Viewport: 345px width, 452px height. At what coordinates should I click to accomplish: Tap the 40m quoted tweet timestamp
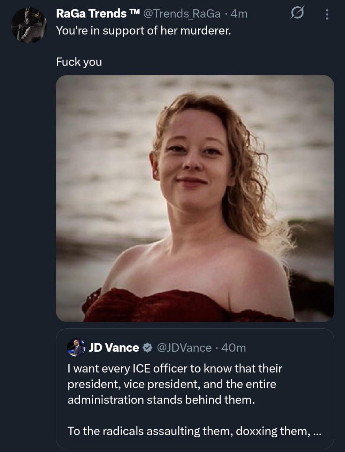click(x=233, y=348)
